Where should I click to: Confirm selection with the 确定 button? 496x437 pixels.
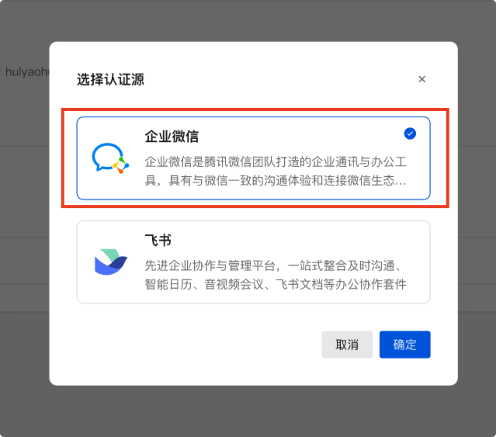click(405, 345)
